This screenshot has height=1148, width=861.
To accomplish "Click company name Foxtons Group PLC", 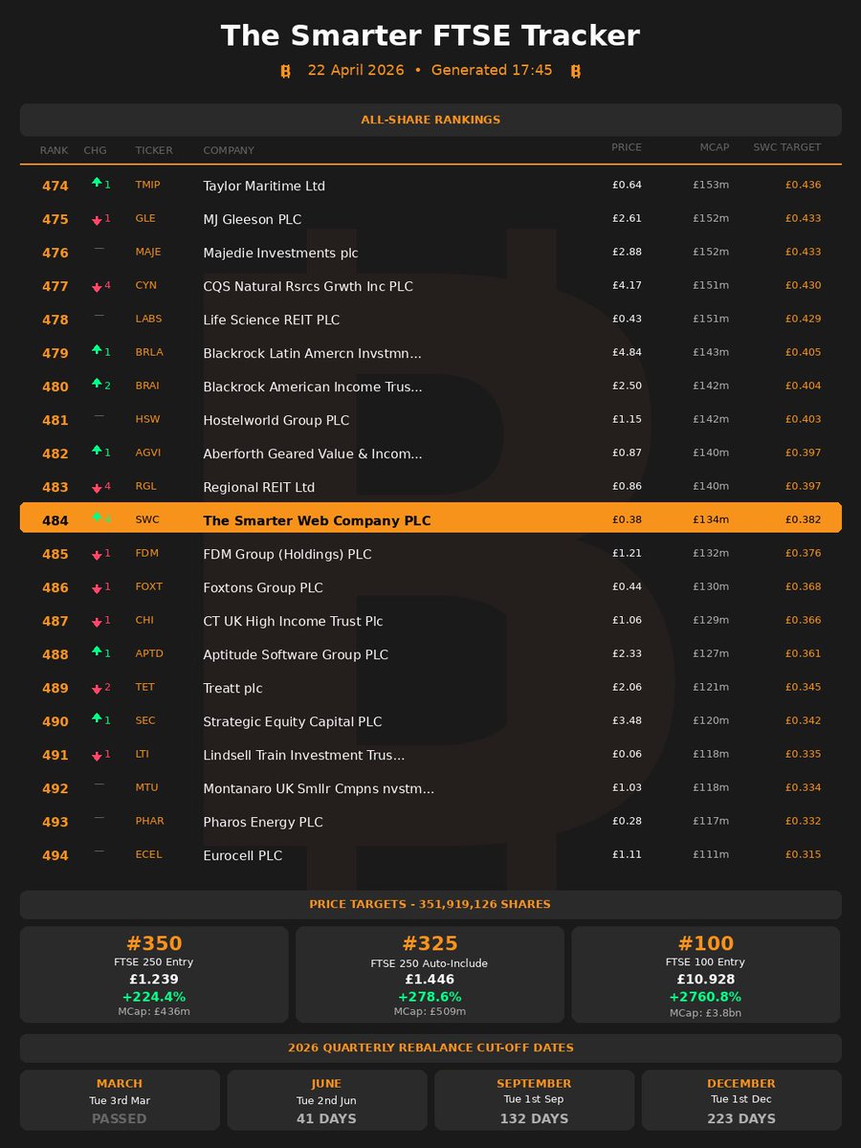I will click(263, 587).
